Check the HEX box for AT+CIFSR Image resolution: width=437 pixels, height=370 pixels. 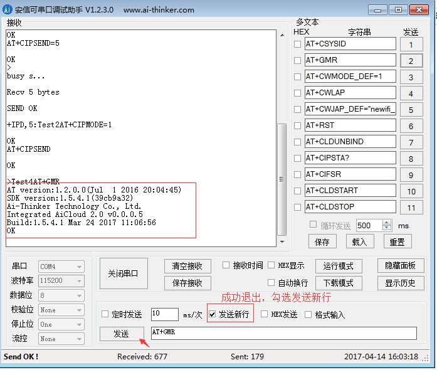pyautogui.click(x=298, y=174)
